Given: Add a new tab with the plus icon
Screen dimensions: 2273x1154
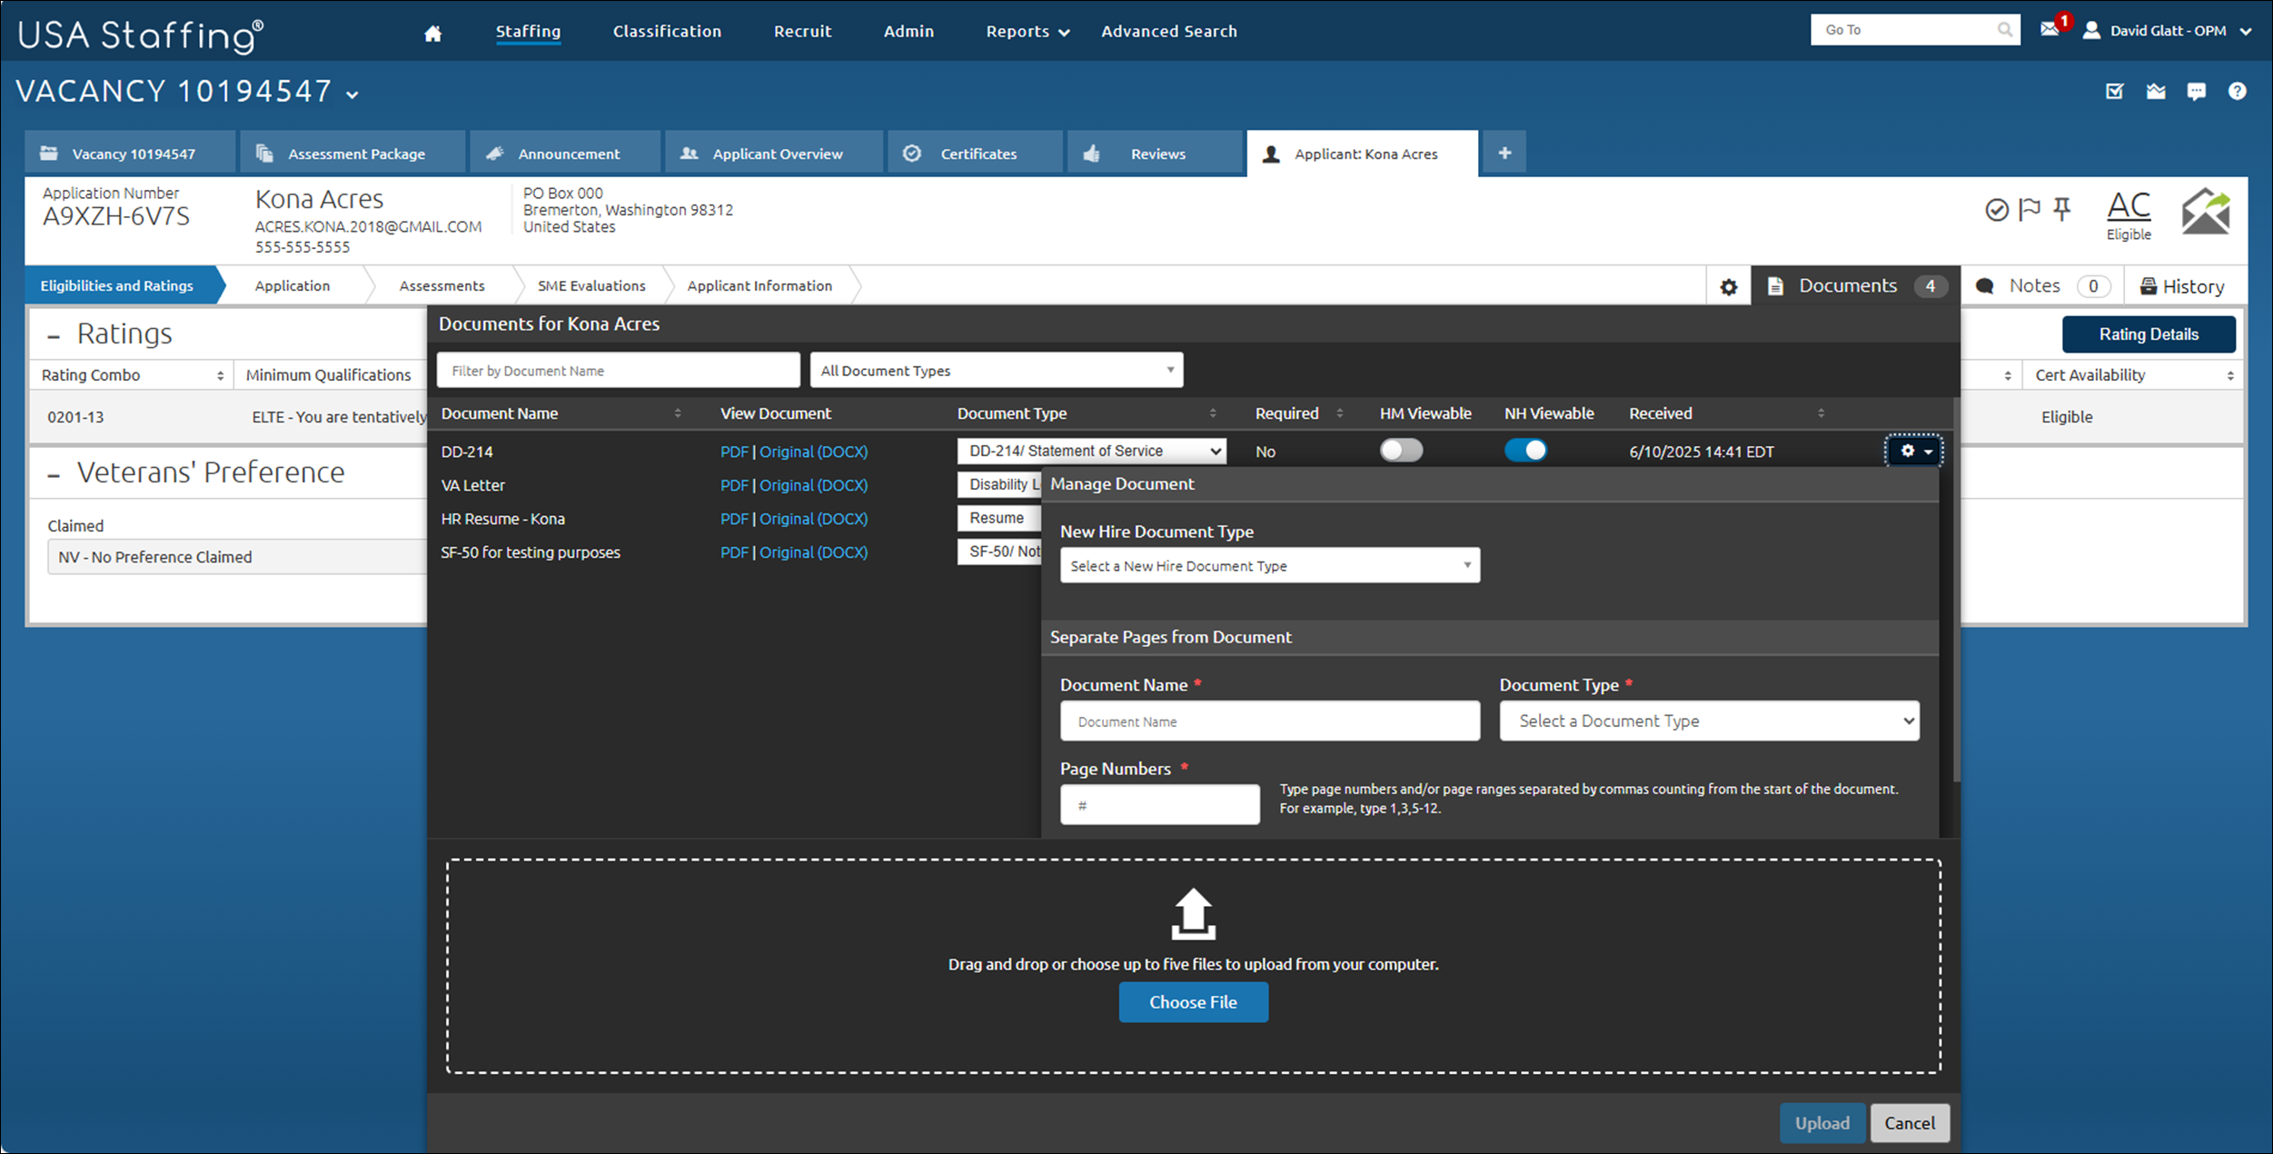Looking at the screenshot, I should [1504, 153].
